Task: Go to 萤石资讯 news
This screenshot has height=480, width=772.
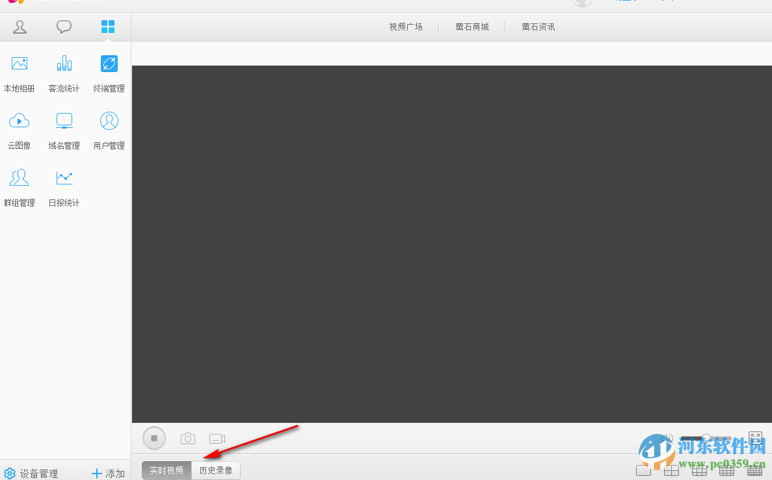Action: [539, 27]
